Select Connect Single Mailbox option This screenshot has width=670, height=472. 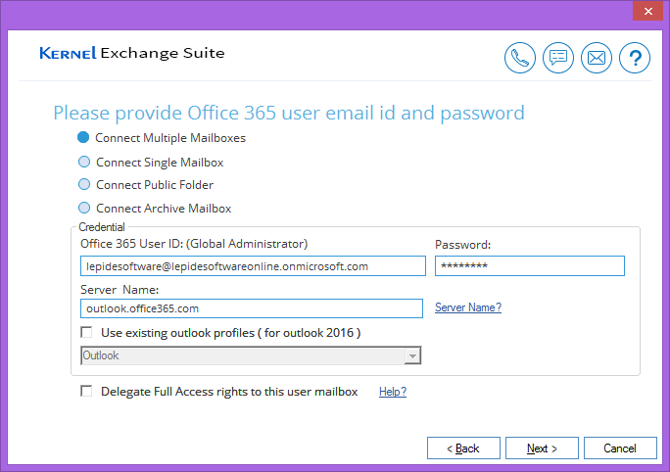84,162
